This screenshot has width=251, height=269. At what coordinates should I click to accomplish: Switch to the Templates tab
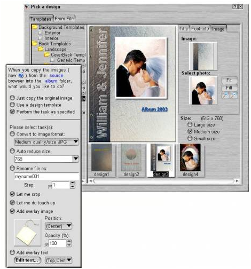tap(41, 19)
